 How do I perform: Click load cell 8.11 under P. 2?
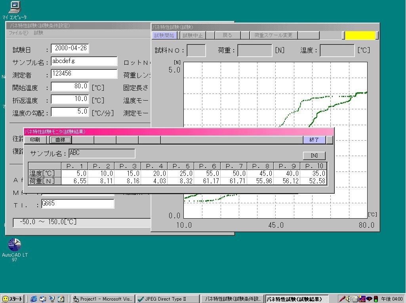pyautogui.click(x=101, y=181)
